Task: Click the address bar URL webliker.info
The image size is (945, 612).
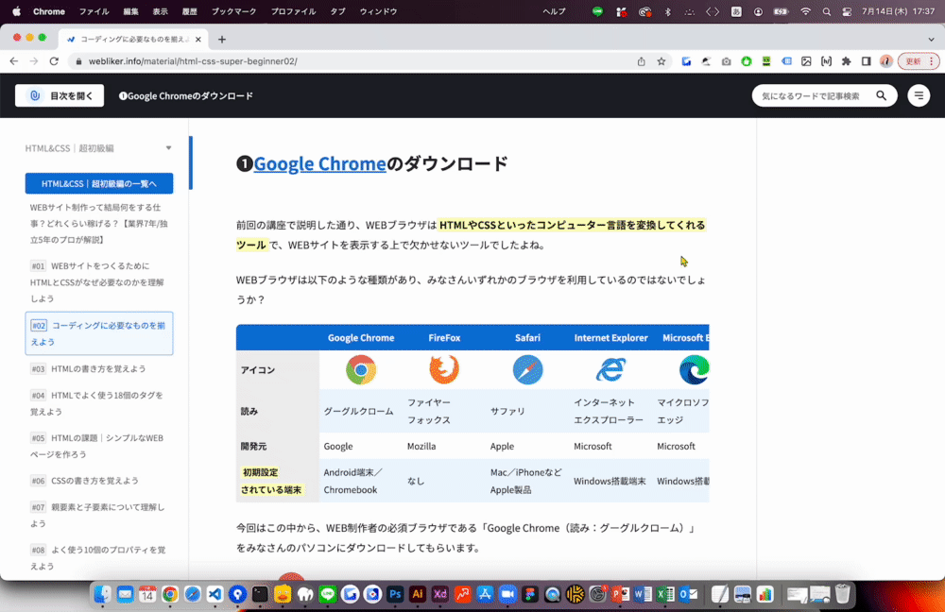Action: pos(193,61)
